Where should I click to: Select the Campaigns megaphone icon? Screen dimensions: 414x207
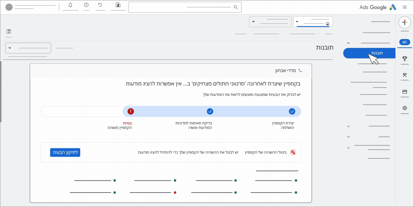click(404, 41)
